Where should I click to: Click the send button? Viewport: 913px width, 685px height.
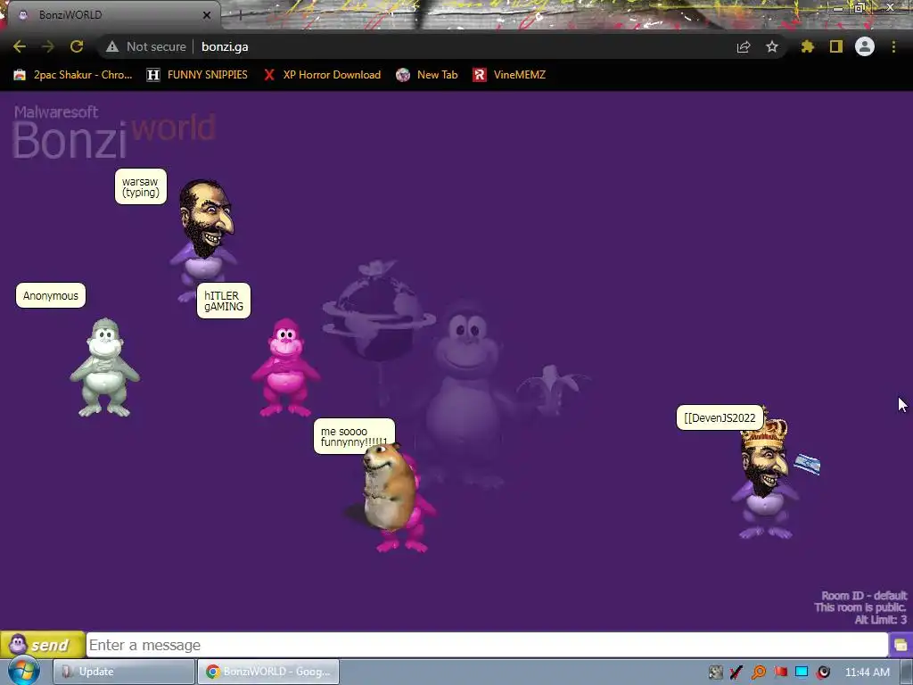pyautogui.click(x=43, y=645)
